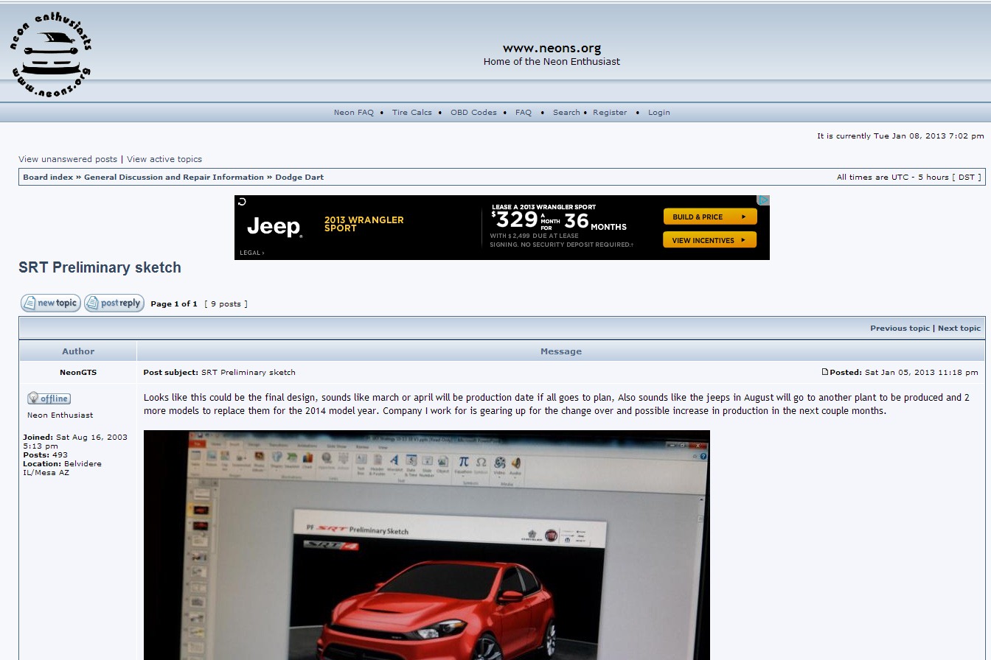
Task: Click the Jeep ad View Incentives button
Action: point(710,240)
